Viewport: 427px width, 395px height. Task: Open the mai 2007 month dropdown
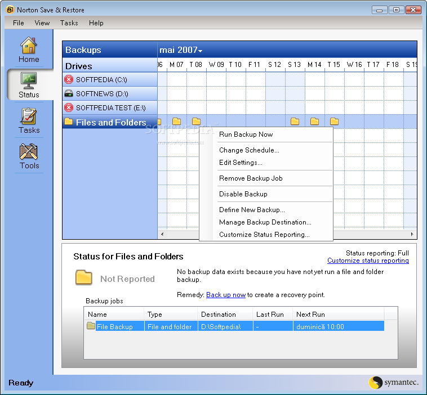tap(181, 50)
